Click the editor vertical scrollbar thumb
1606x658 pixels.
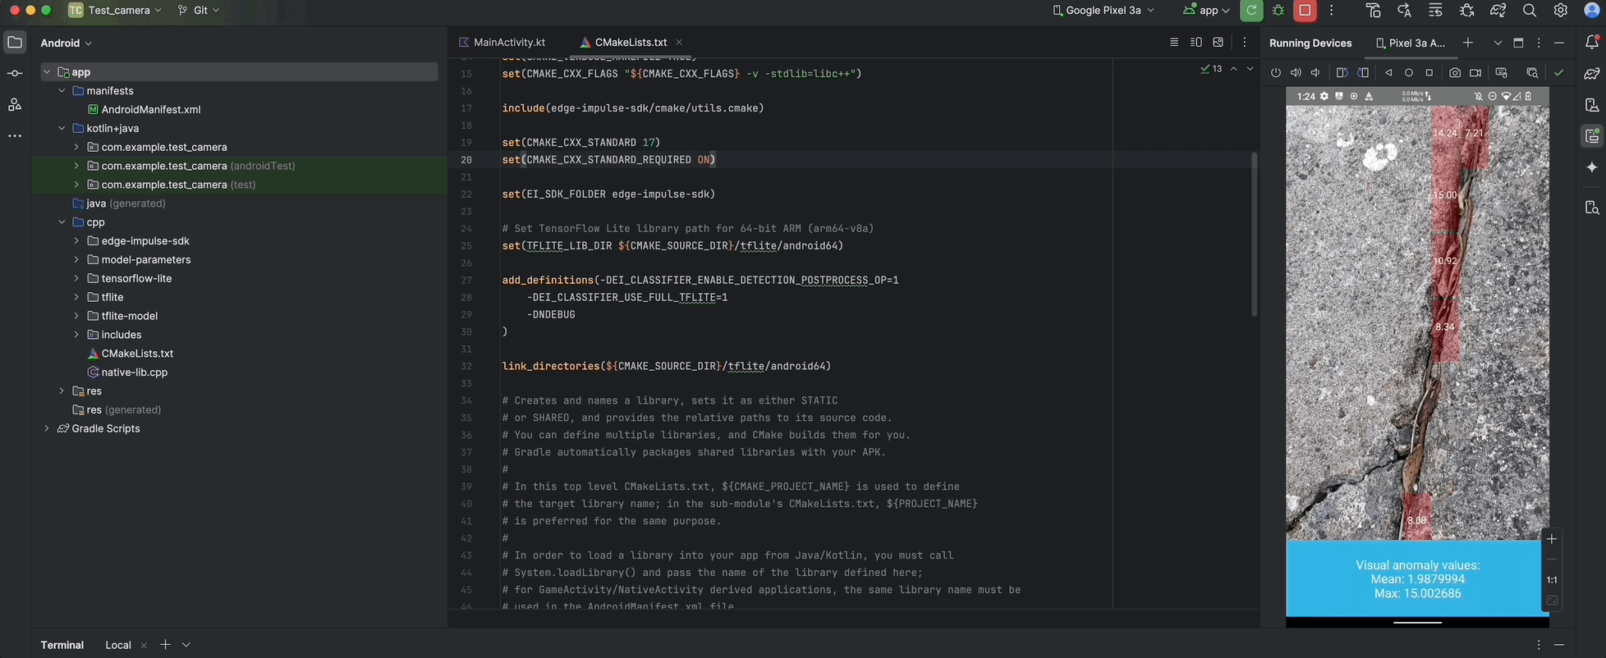pos(1254,234)
